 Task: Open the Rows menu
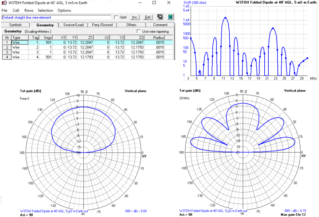tap(28, 10)
